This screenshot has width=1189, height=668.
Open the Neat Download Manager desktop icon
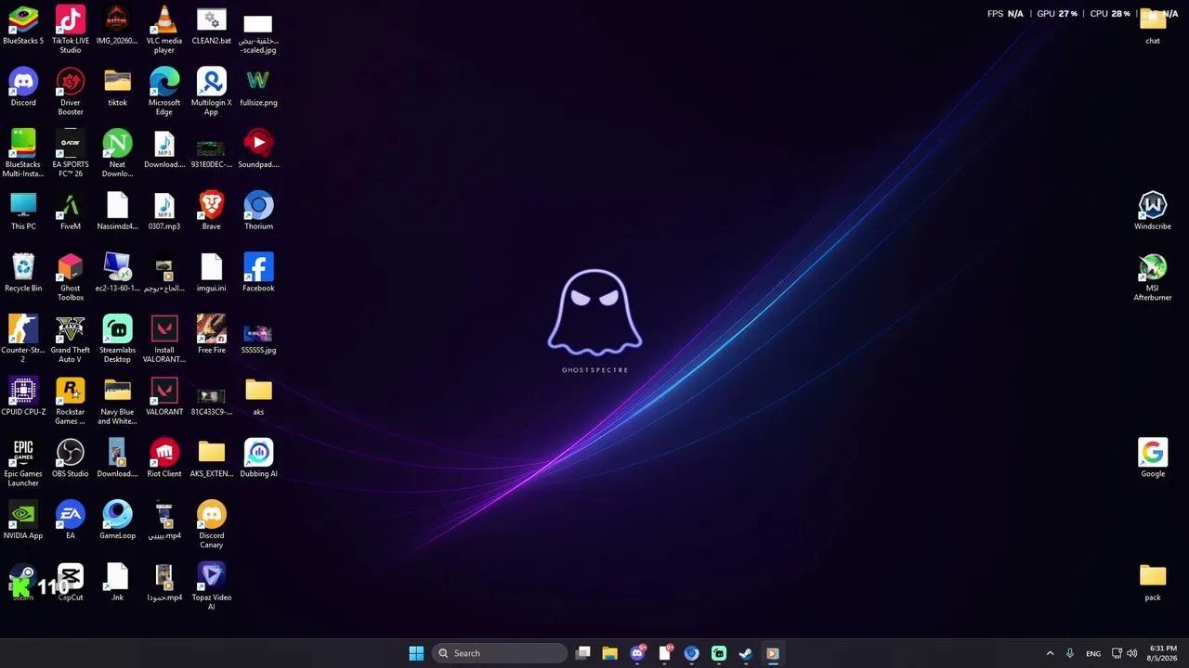tap(117, 154)
